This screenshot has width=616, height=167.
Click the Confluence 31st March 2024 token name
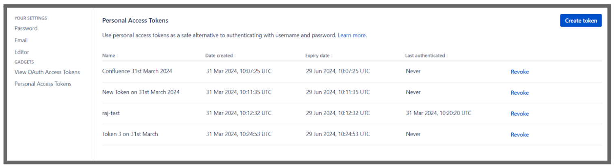point(137,71)
